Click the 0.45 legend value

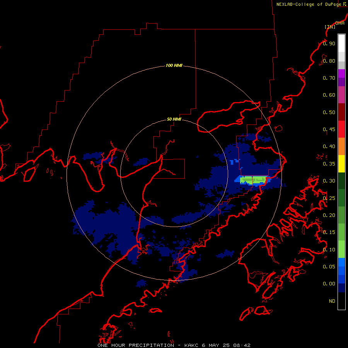coord(329,130)
